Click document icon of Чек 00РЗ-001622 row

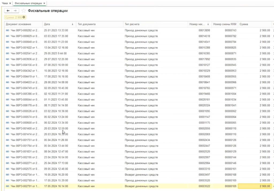pos(7,48)
